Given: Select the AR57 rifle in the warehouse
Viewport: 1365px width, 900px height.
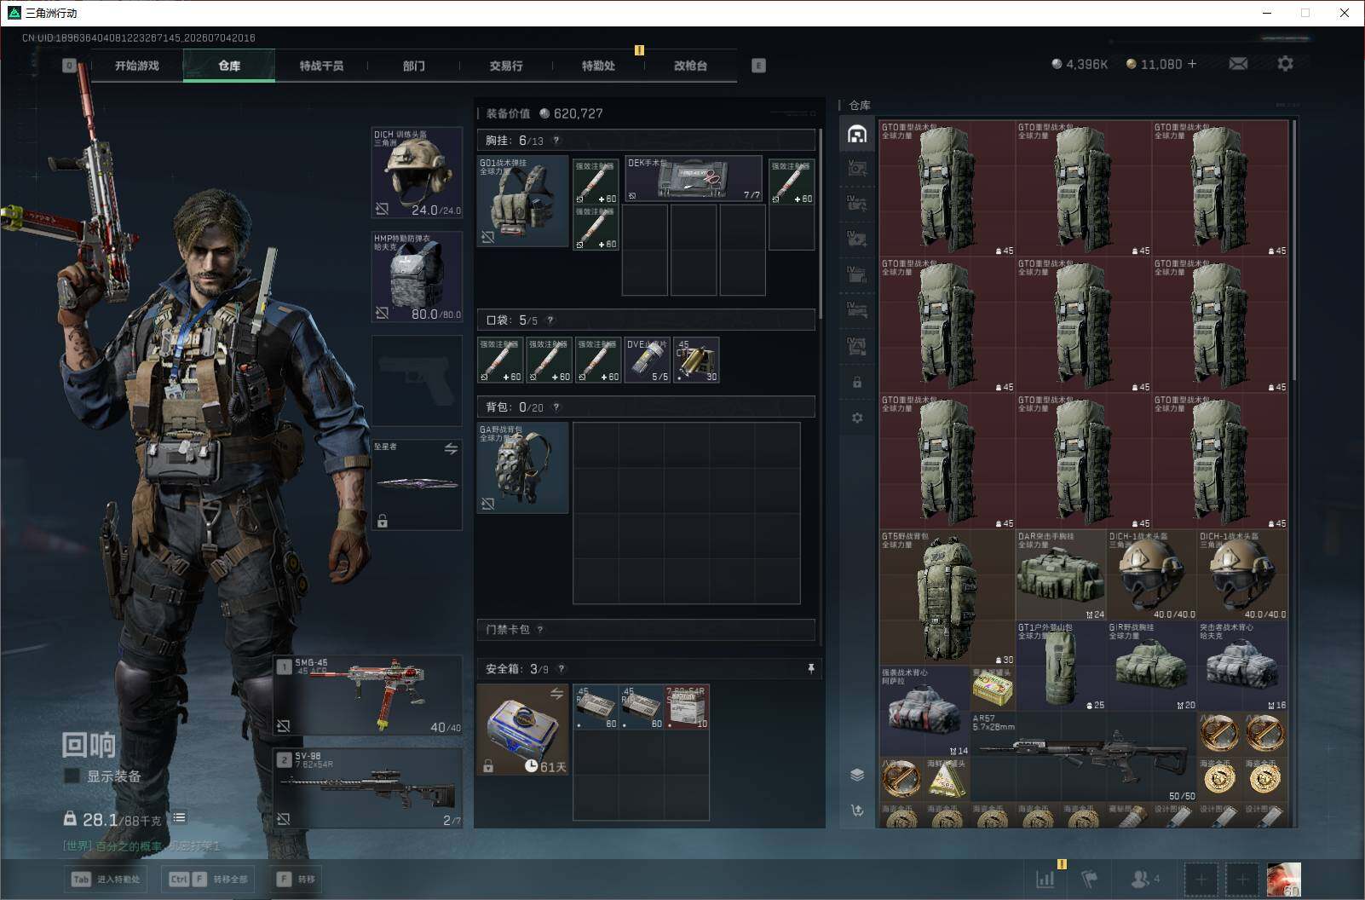Looking at the screenshot, I should [x=1083, y=757].
